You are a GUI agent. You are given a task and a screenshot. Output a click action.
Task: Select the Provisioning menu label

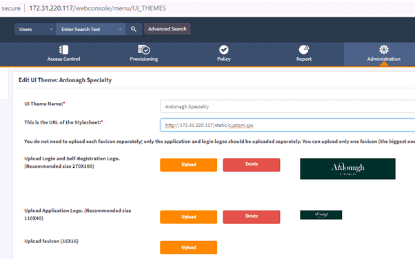pos(143,59)
